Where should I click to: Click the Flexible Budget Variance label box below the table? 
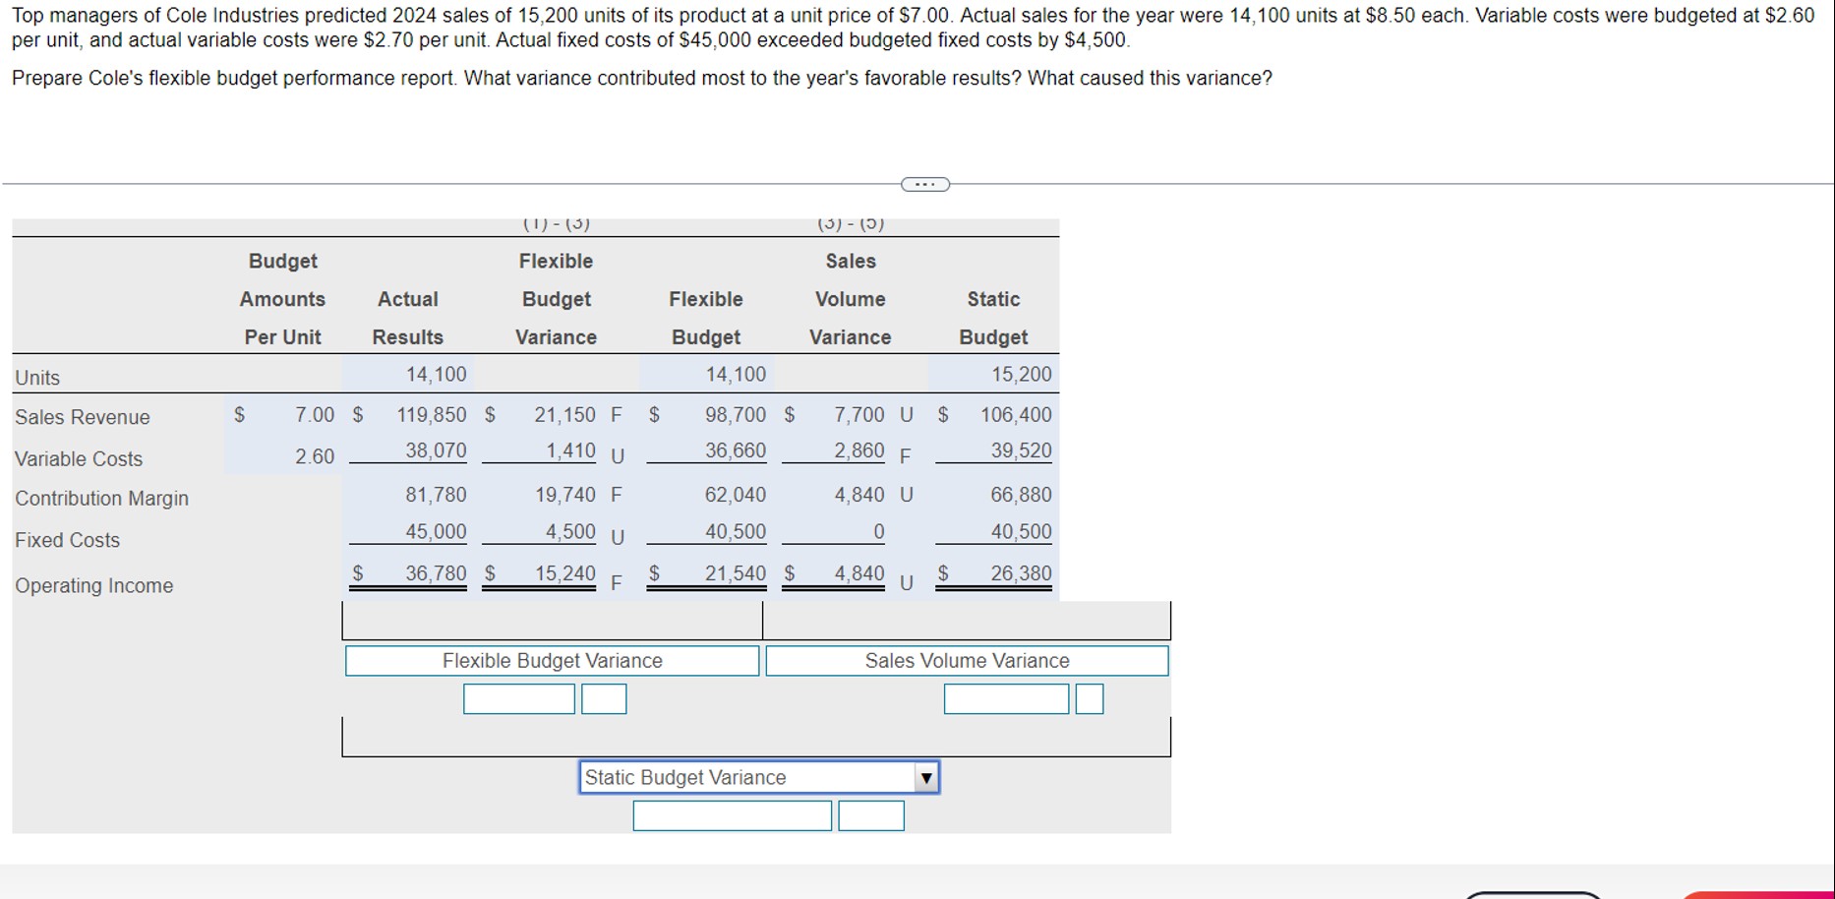point(553,661)
